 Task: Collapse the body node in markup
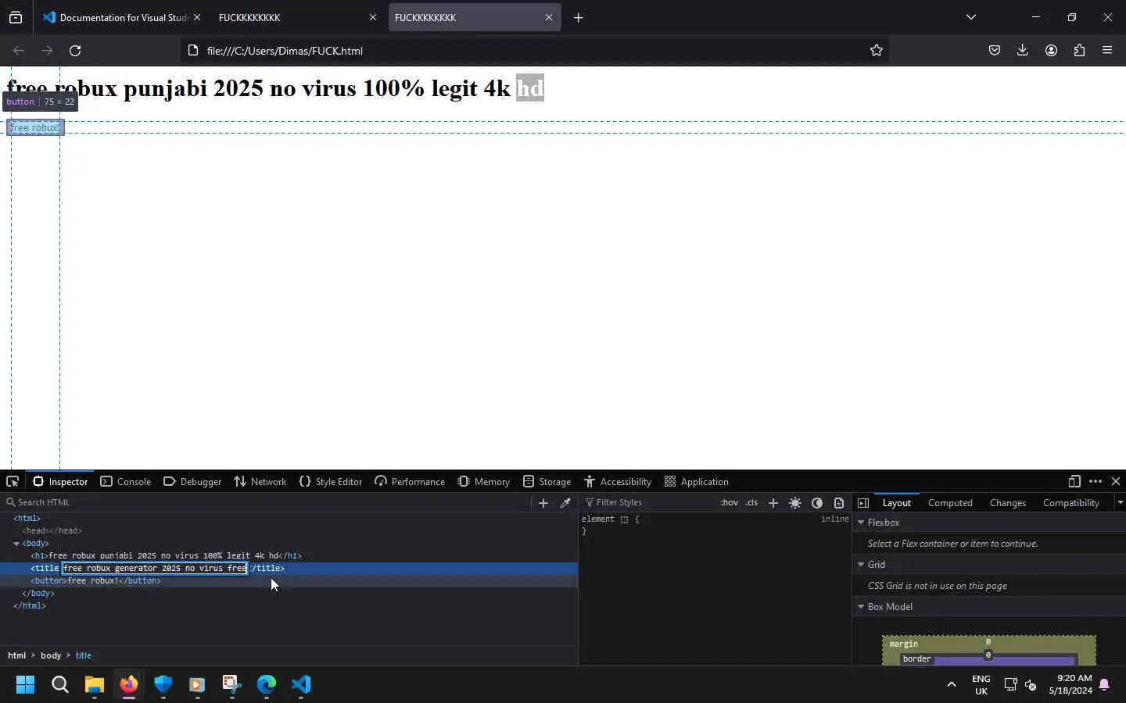(x=16, y=544)
